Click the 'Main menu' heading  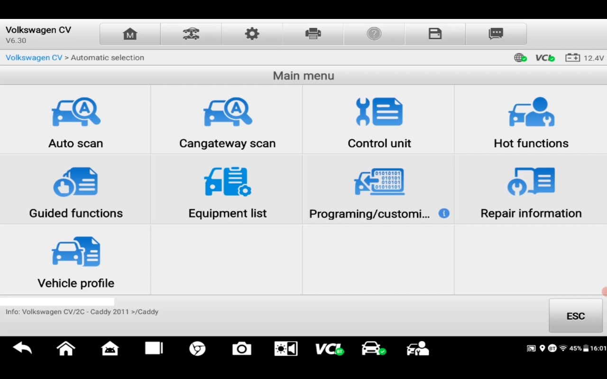coord(303,76)
